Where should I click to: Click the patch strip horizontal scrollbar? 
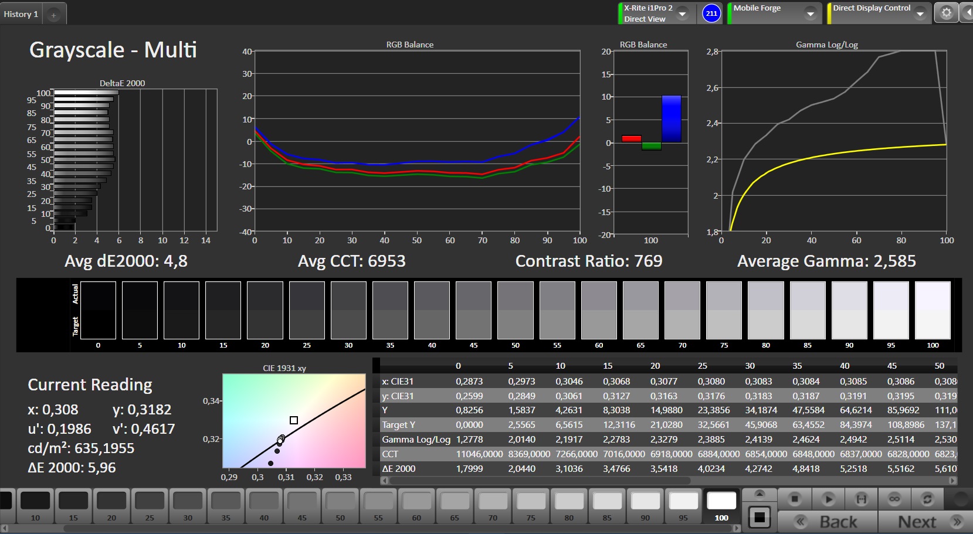coord(399,528)
